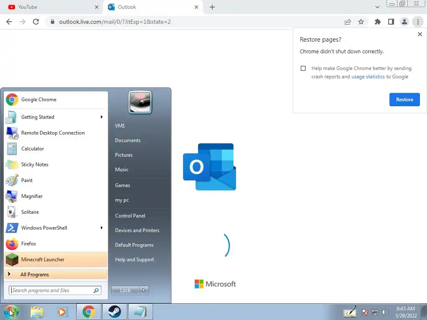Open Help and Support
Viewport: 427px width, 320px height.
pyautogui.click(x=135, y=260)
